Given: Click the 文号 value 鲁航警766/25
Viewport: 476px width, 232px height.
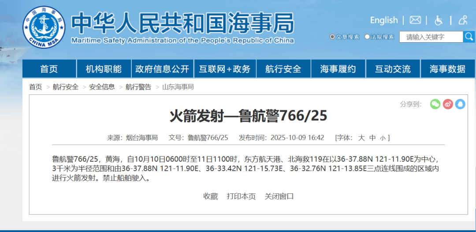Looking at the screenshot, I should (208, 138).
